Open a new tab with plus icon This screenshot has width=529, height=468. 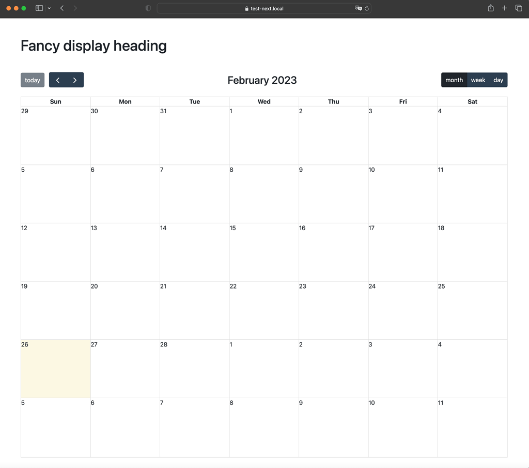tap(505, 8)
